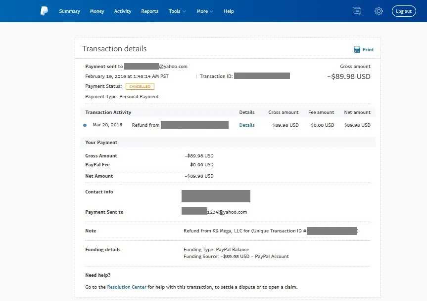Image resolution: width=427 pixels, height=301 pixels.
Task: Open the settings gear icon
Action: tap(379, 11)
